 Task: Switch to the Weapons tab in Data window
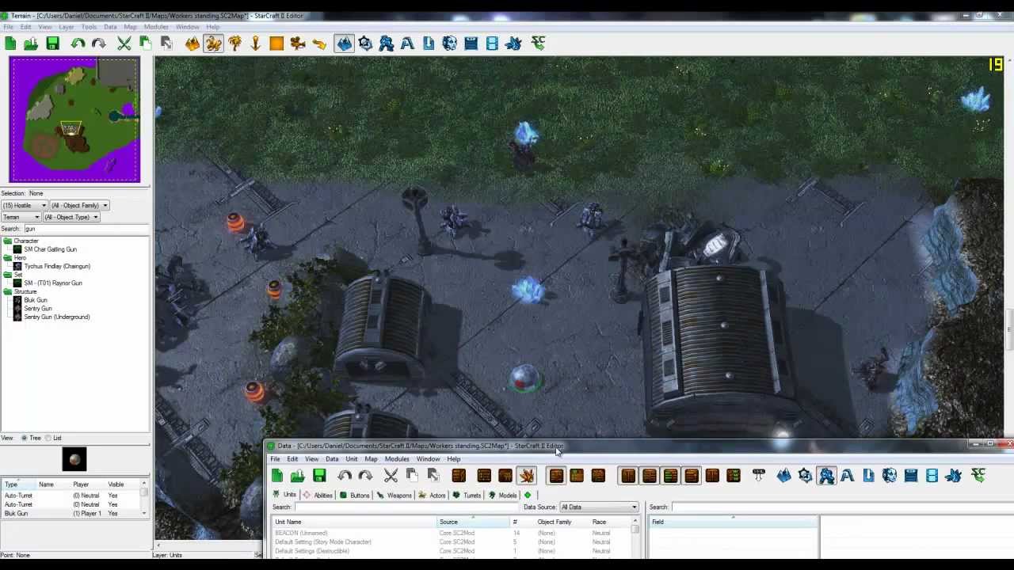click(395, 496)
